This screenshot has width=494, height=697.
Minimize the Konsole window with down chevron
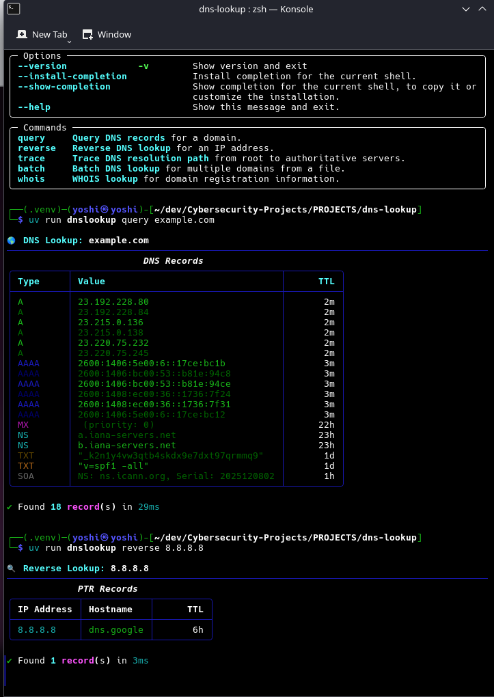(x=465, y=9)
